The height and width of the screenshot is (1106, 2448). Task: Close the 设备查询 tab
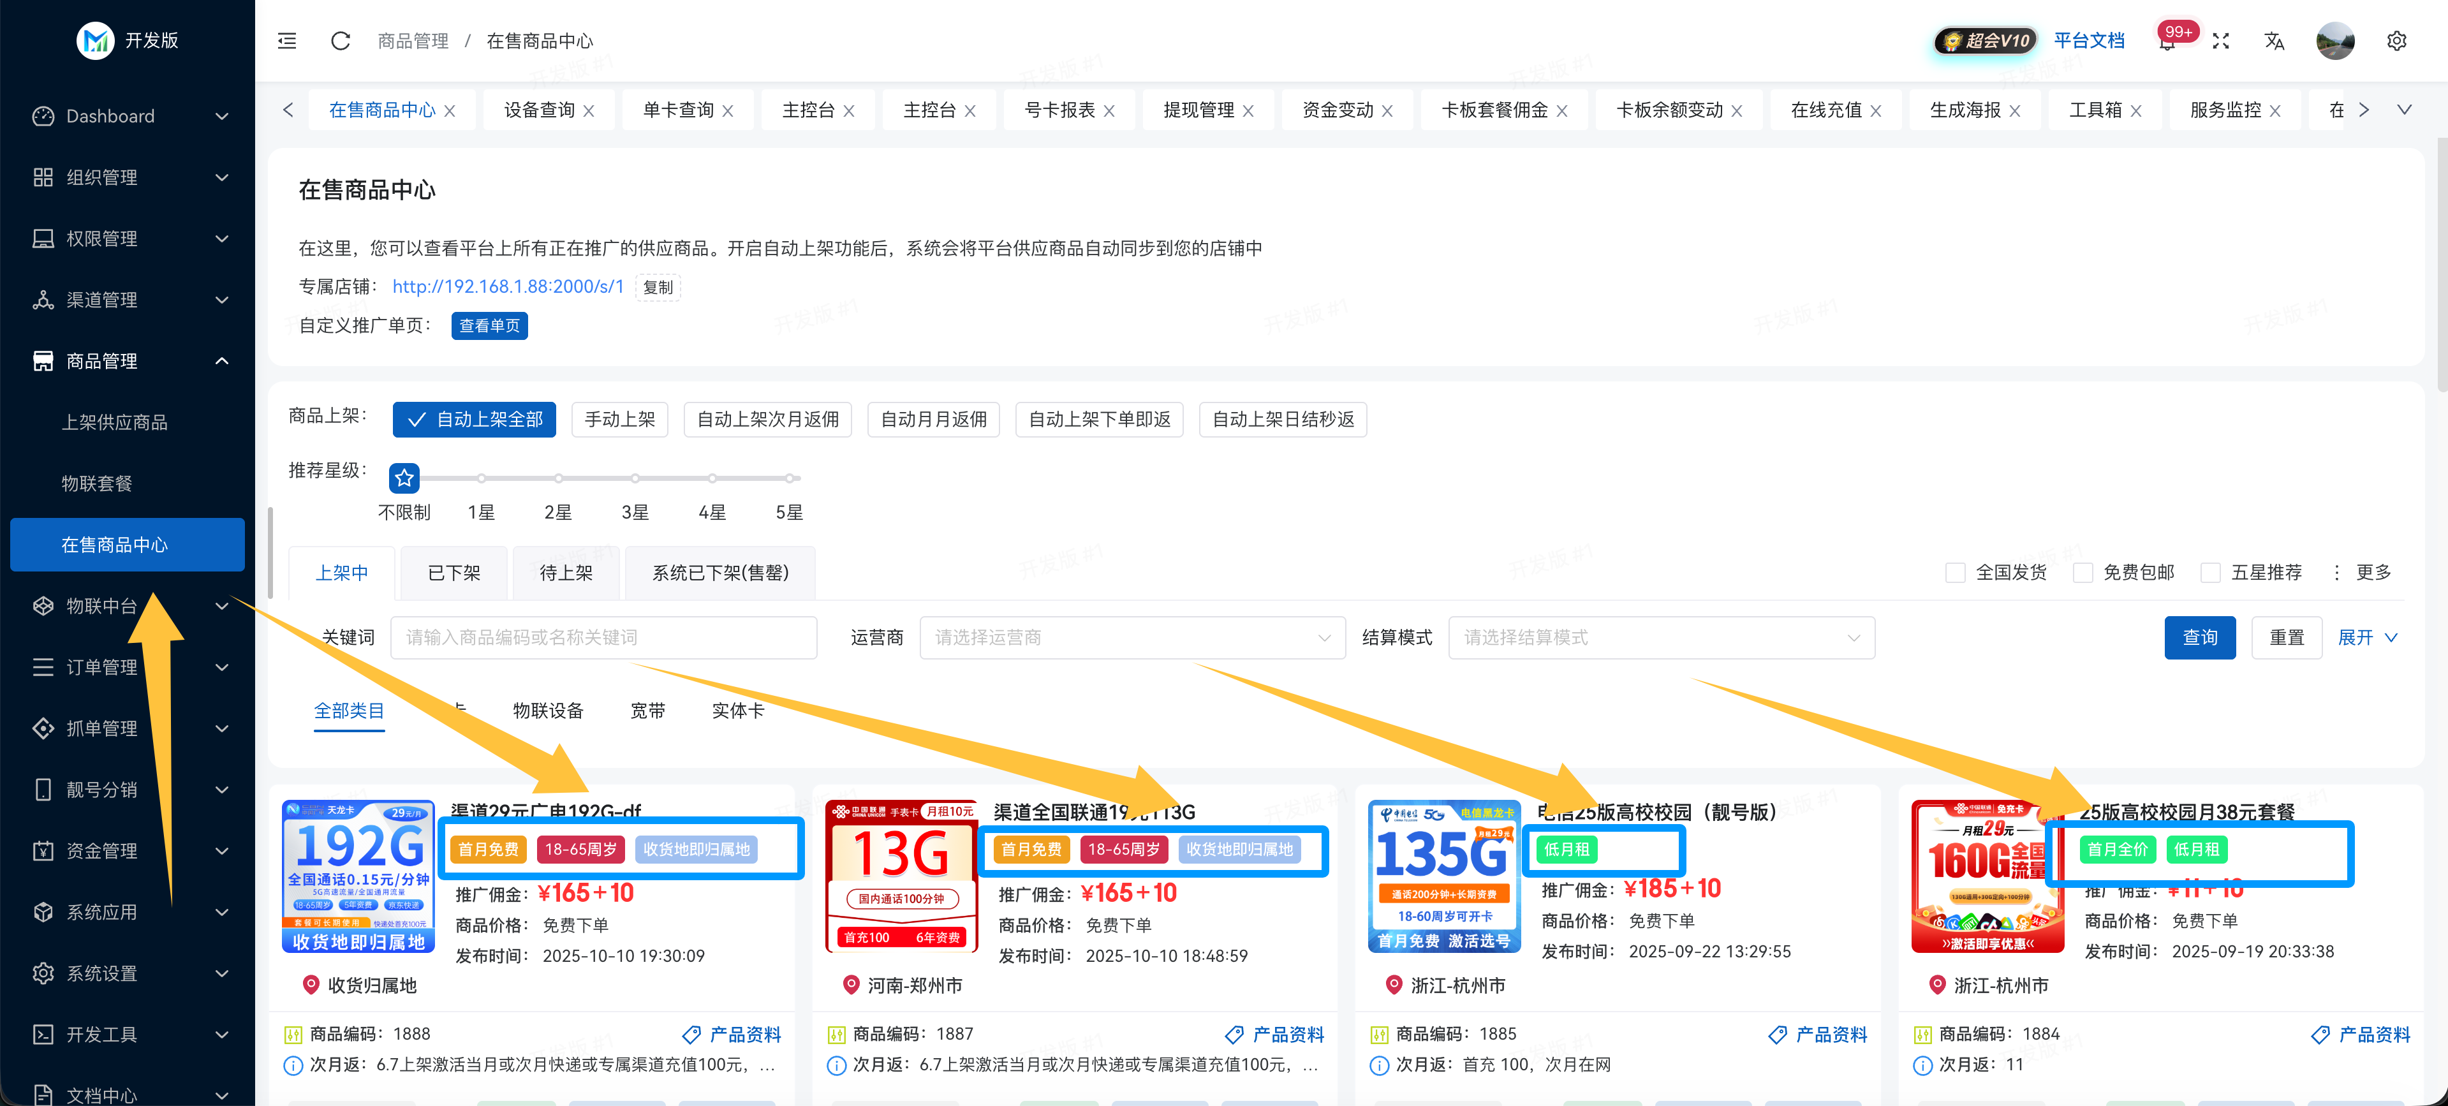[x=589, y=111]
